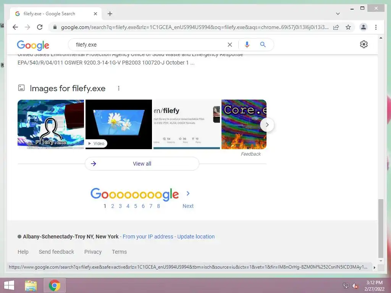Click the Images for filefy.exe heading
The image size is (391, 293).
(68, 89)
